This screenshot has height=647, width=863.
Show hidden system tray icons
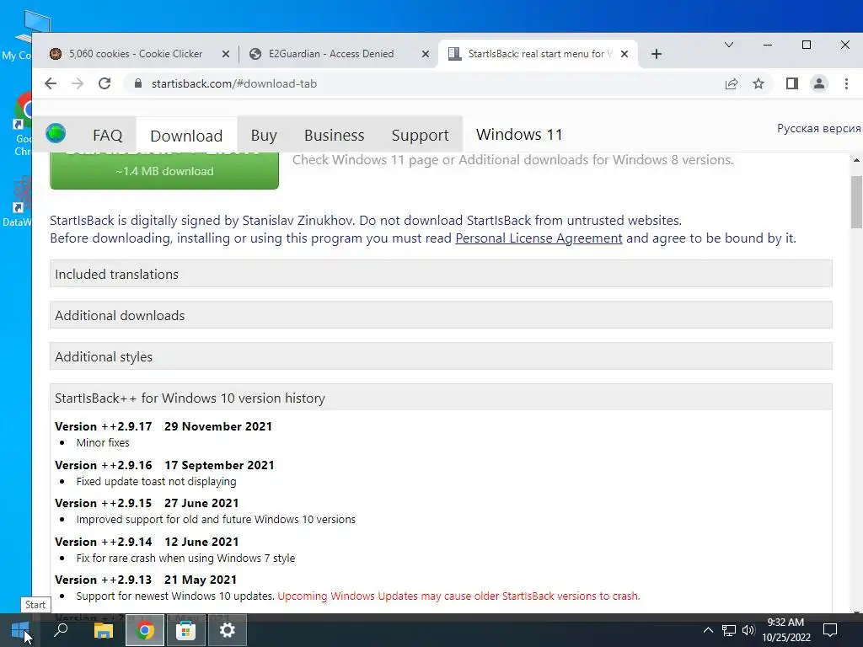pos(708,630)
